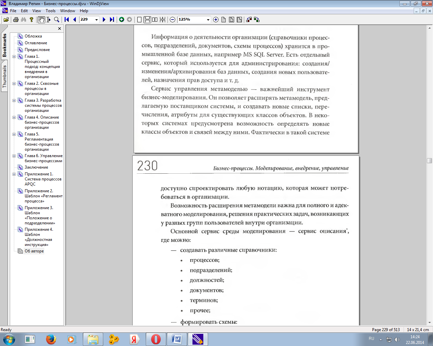
Task: Expand the Глава 3 bookmark
Action: (14, 100)
